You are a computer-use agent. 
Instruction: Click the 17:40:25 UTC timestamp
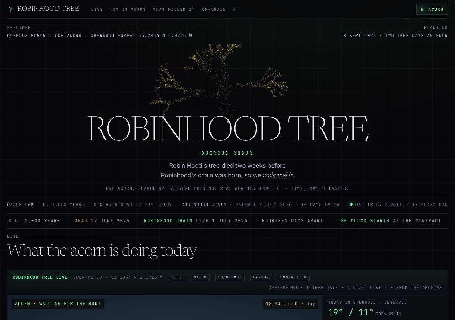430,204
